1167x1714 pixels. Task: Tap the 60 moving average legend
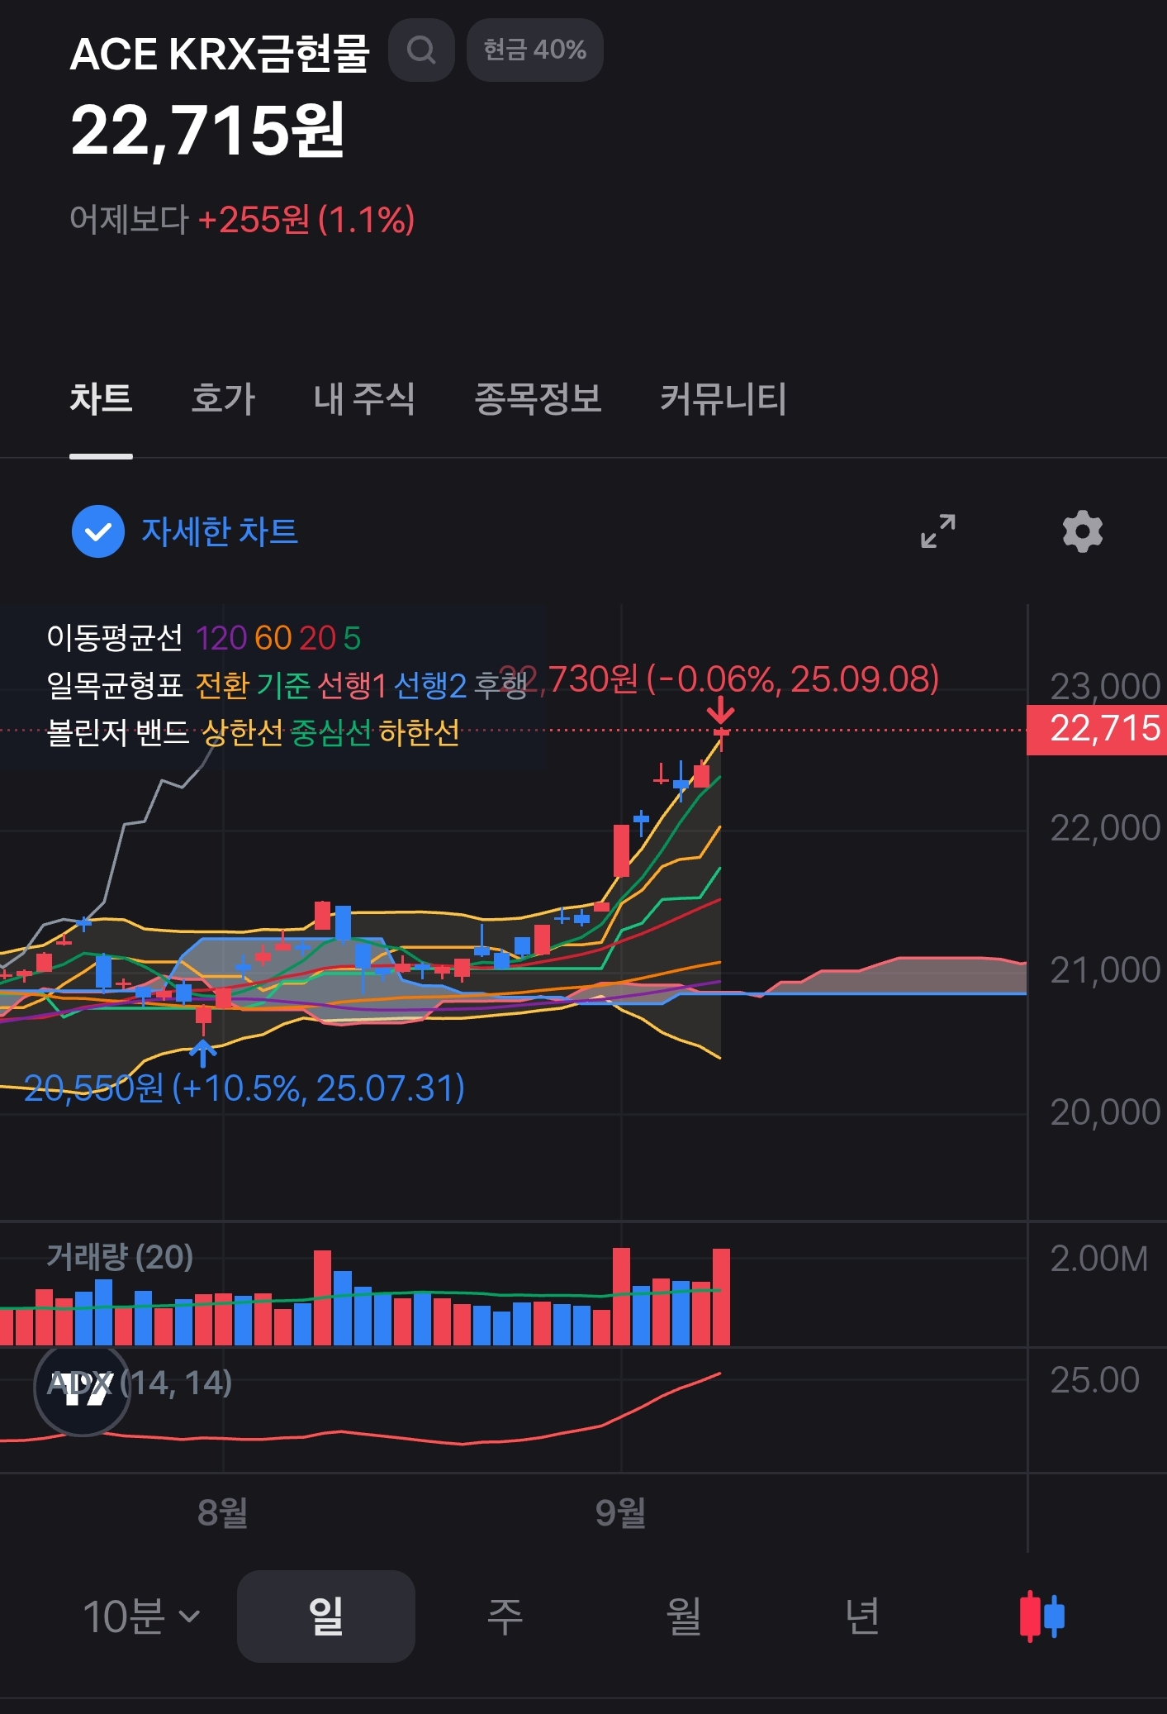coord(273,638)
